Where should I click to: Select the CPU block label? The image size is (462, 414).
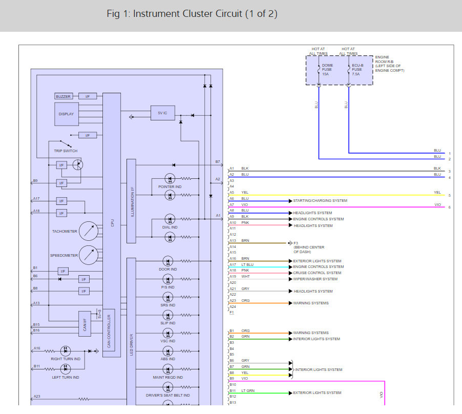point(112,223)
